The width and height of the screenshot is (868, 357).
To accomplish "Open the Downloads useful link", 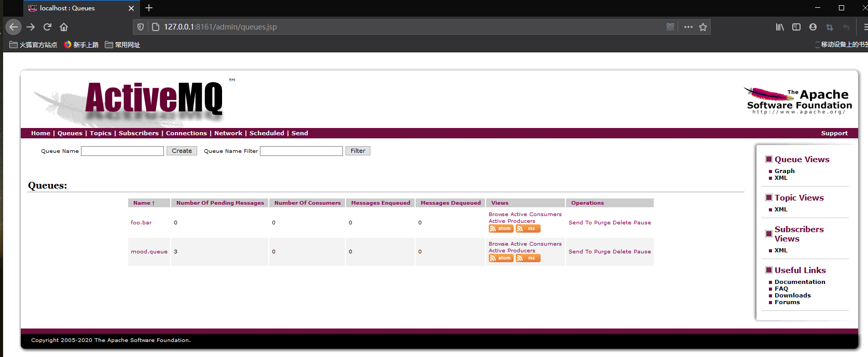I will (x=792, y=295).
